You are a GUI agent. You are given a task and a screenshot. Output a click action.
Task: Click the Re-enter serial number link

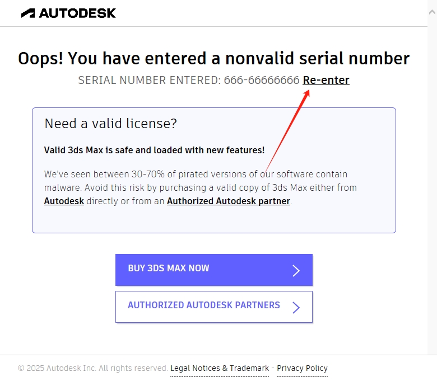[x=326, y=80]
